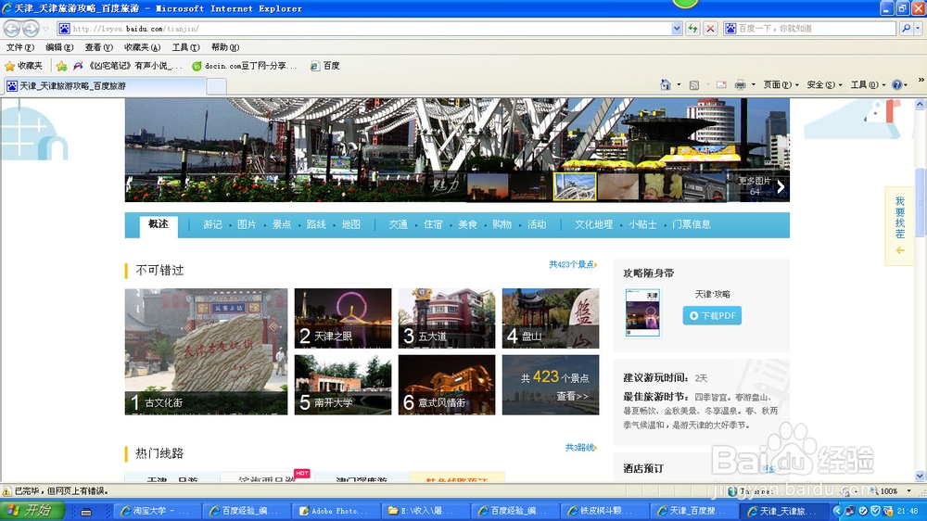The width and height of the screenshot is (927, 521).
Task: Open the 《凶宅笔记》有声小说 favorites link
Action: (x=128, y=66)
